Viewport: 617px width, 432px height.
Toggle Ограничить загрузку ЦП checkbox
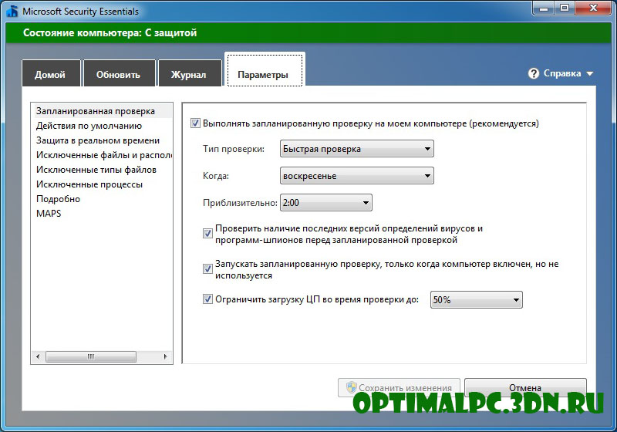pos(207,299)
